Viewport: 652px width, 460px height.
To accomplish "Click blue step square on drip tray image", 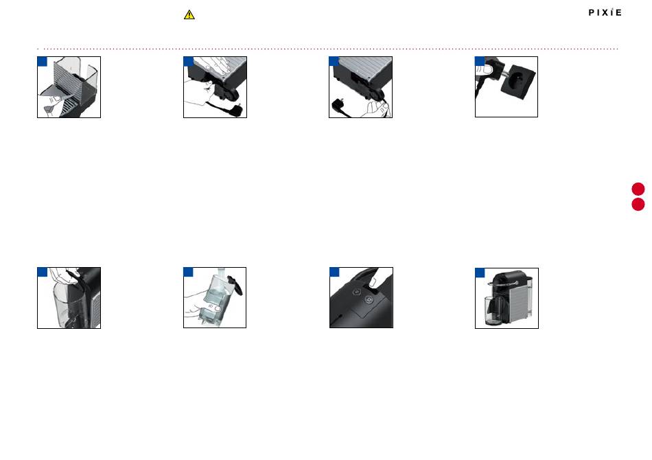I will (x=43, y=62).
